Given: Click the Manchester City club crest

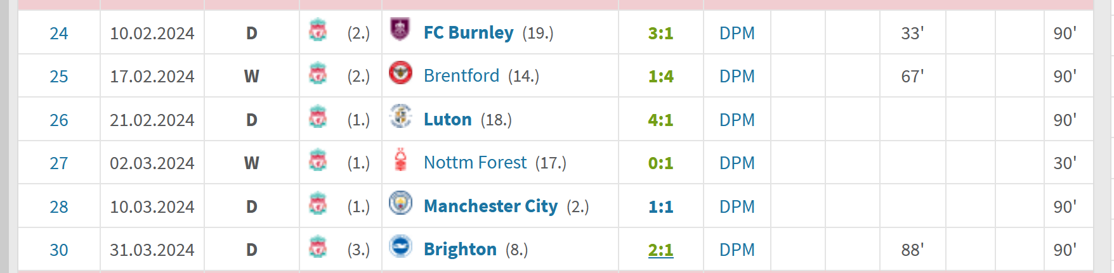Looking at the screenshot, I should 400,203.
